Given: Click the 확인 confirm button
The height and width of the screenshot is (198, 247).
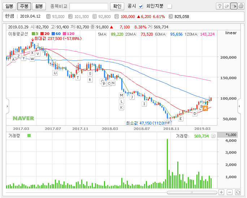Looking at the screenshot, I should pos(117,6).
